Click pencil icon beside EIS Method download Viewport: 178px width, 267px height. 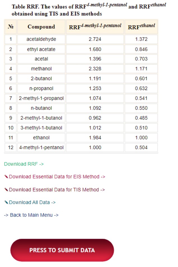pyautogui.click(x=6, y=177)
